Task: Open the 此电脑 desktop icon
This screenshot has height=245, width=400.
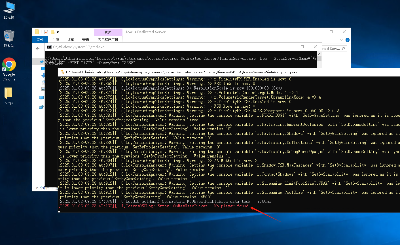Action: click(9, 10)
